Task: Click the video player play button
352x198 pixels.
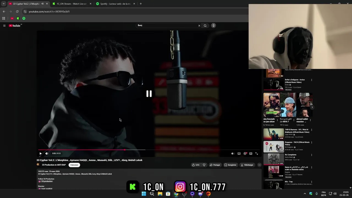Action: coord(40,153)
